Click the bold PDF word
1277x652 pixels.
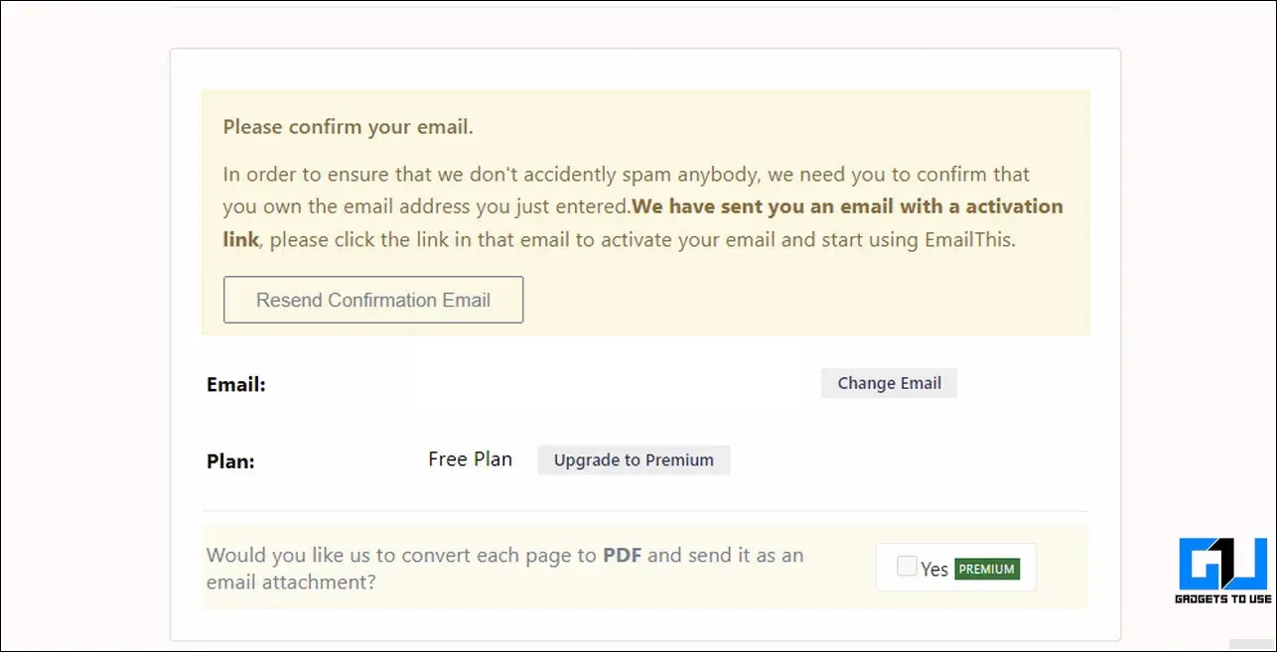[x=622, y=555]
